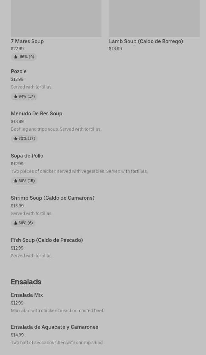Screen dimensions: 206x355
Task: Select Shrimp Soup (Caldo de Camarons)
Action: (52, 198)
